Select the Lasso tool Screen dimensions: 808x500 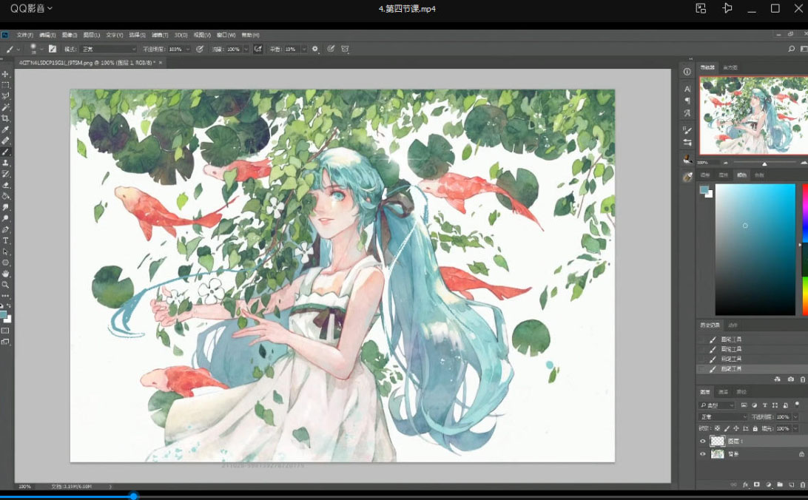(6, 95)
